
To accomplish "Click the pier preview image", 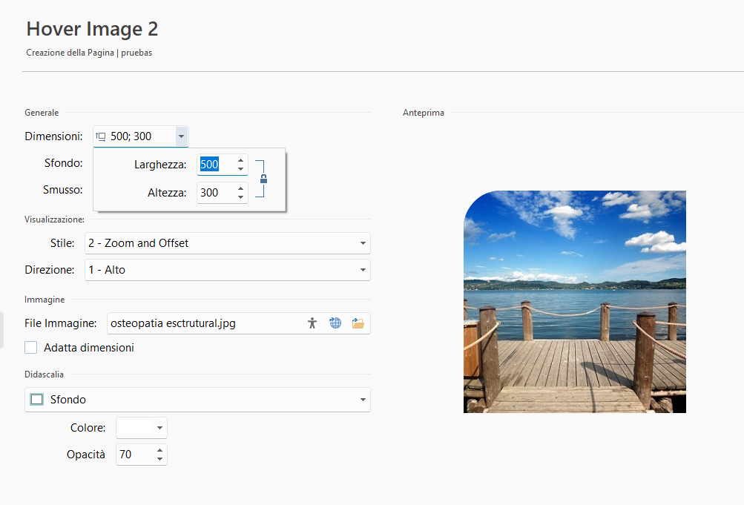I will [x=574, y=302].
